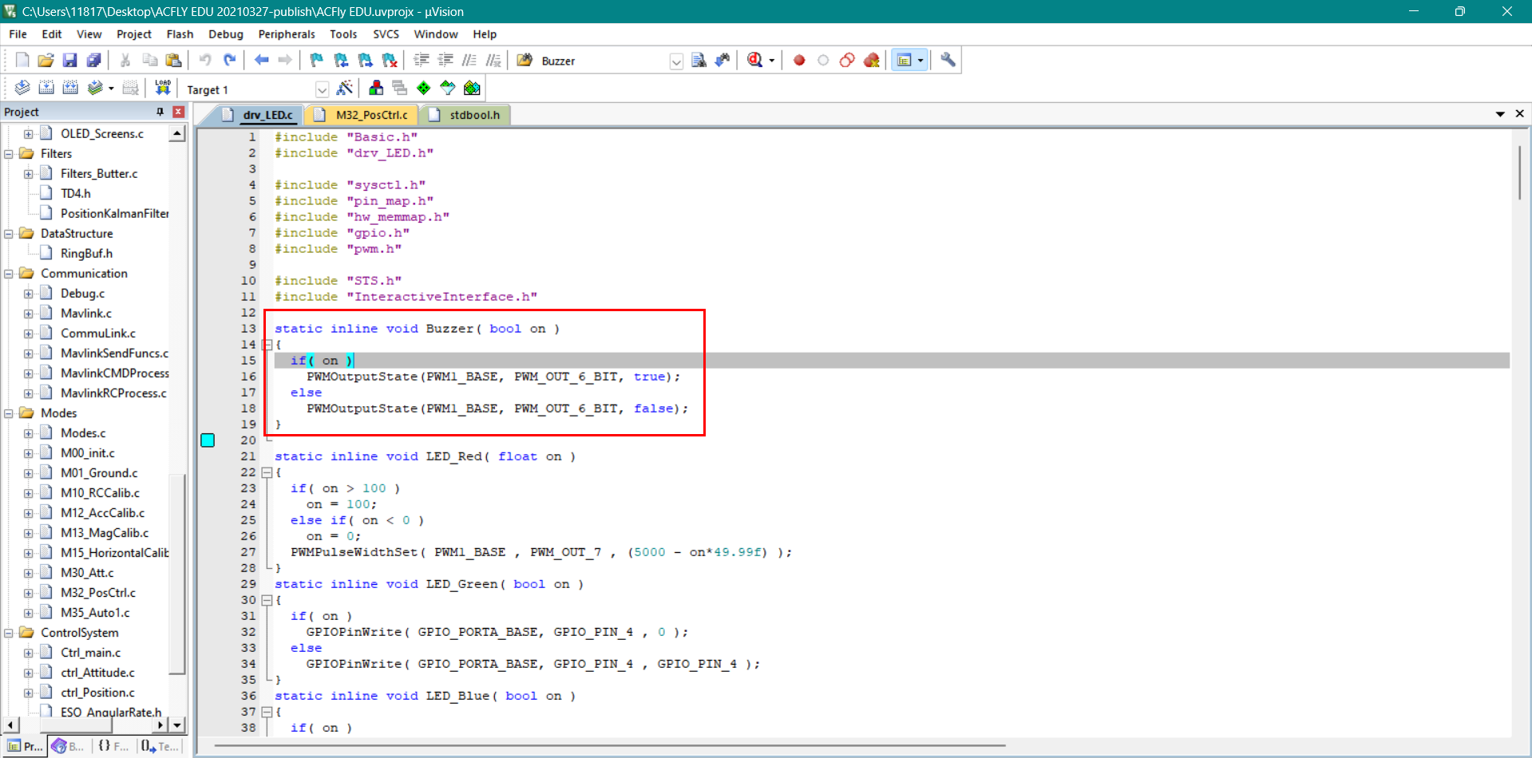Navigate backward with the blue left arrow
Screen dimensions: 1532x758
261,61
